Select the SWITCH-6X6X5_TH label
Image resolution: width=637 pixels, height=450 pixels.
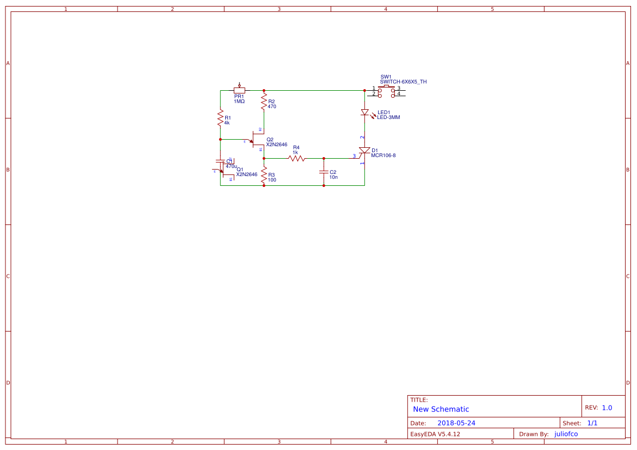pos(403,82)
